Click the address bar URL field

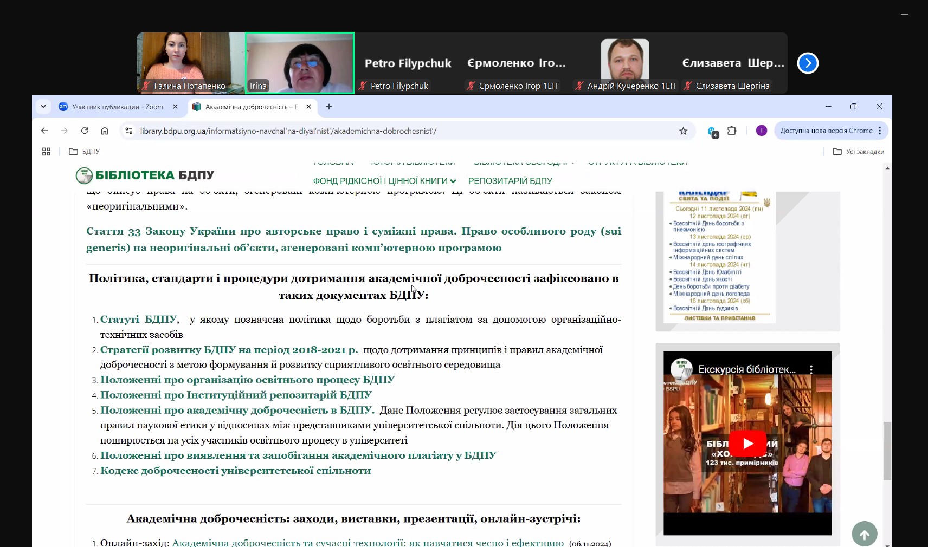coord(379,131)
